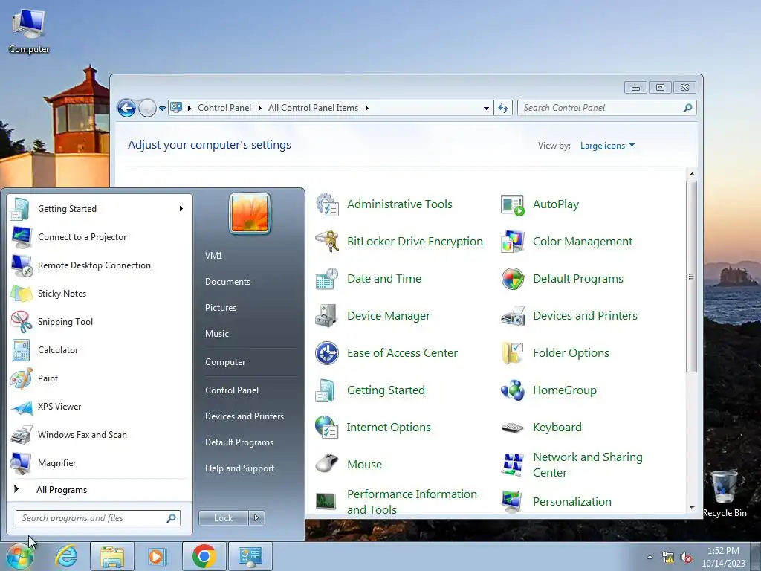Open the Keyboard icon
Image resolution: width=761 pixels, height=571 pixels.
[513, 428]
